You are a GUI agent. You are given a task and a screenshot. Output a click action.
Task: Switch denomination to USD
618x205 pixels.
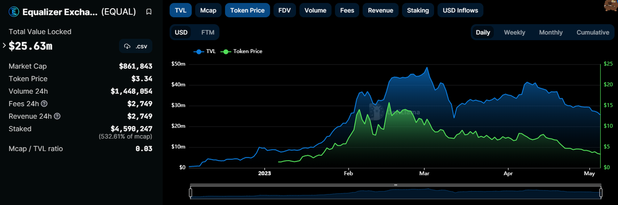181,32
